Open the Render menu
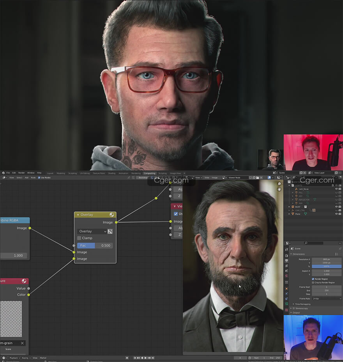This screenshot has width=343, height=362. [x=21, y=173]
